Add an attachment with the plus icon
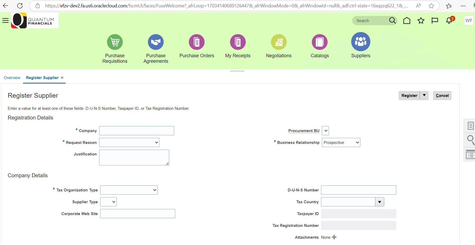 (x=334, y=237)
